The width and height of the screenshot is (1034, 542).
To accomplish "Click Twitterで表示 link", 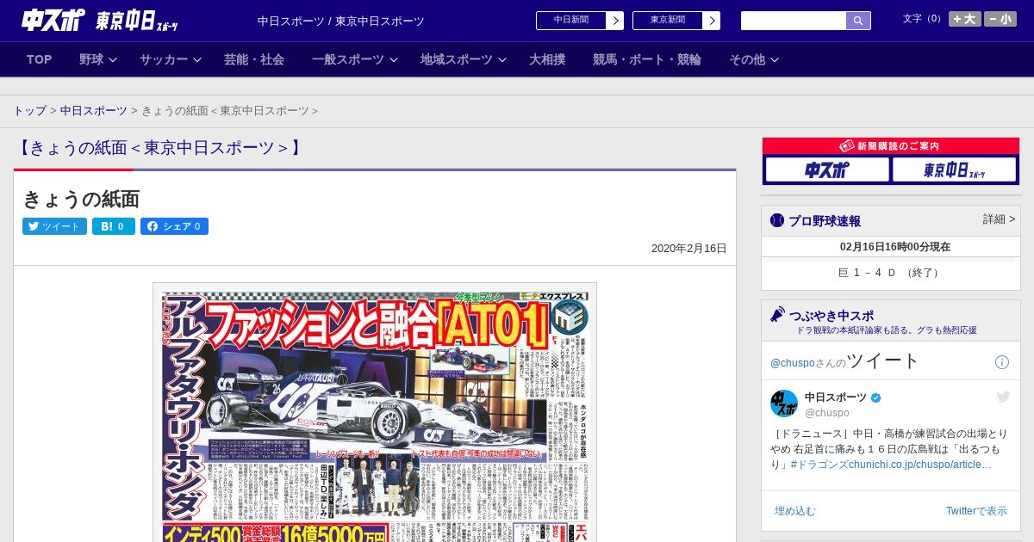I will [x=976, y=511].
